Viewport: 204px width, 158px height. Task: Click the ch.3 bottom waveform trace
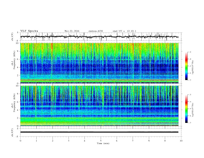(99, 132)
